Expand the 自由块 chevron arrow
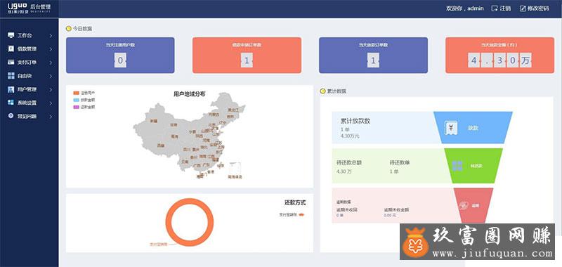This screenshot has width=562, height=267. pyautogui.click(x=51, y=76)
